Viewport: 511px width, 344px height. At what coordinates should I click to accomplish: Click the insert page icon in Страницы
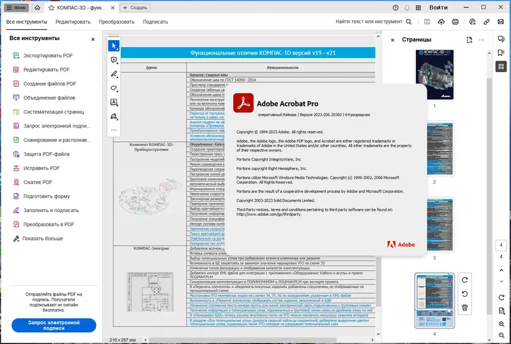pos(469,39)
